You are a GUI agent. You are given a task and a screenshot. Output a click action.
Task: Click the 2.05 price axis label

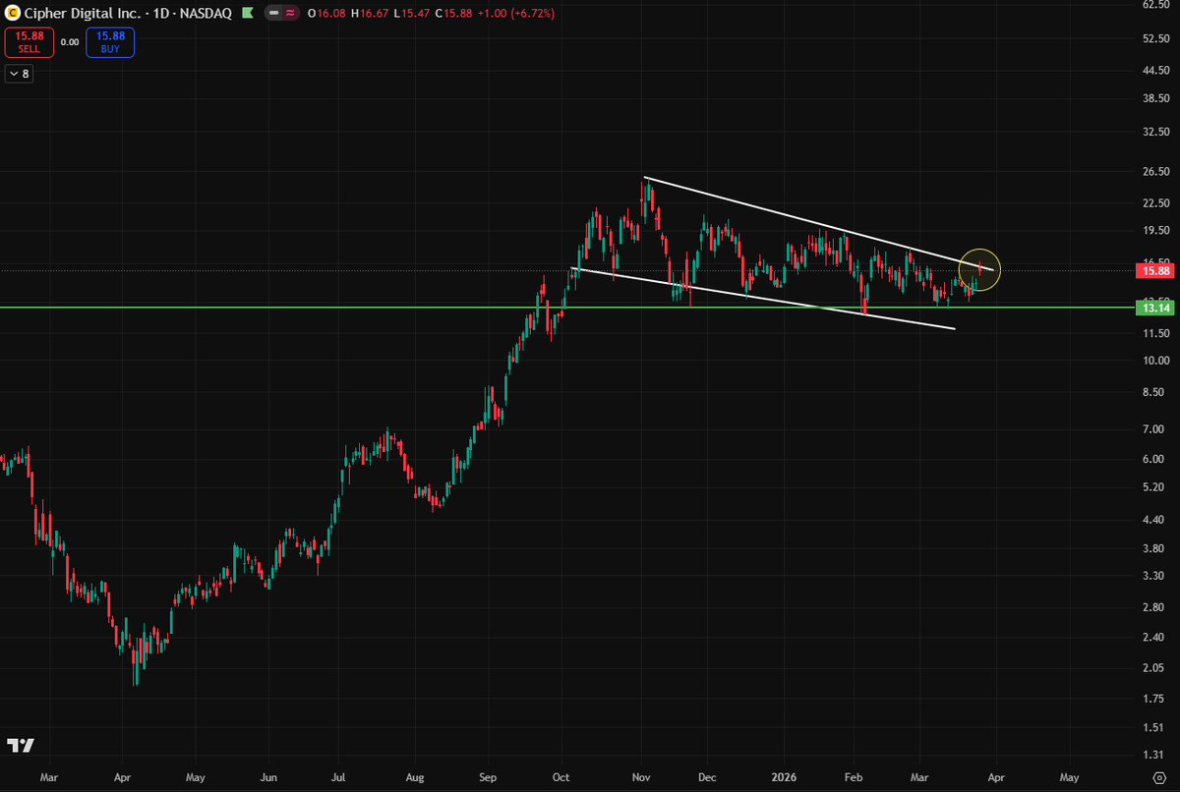[x=1155, y=668]
